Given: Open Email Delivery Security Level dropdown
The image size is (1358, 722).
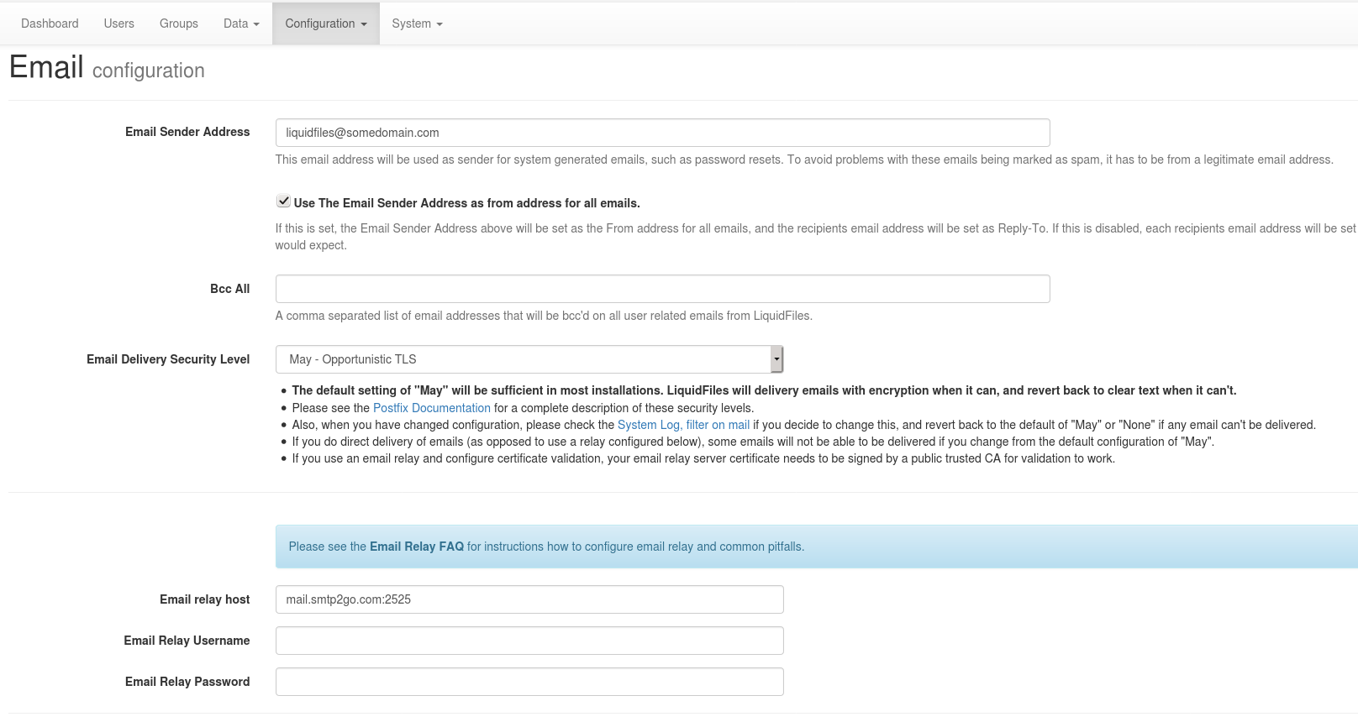Looking at the screenshot, I should (x=529, y=359).
